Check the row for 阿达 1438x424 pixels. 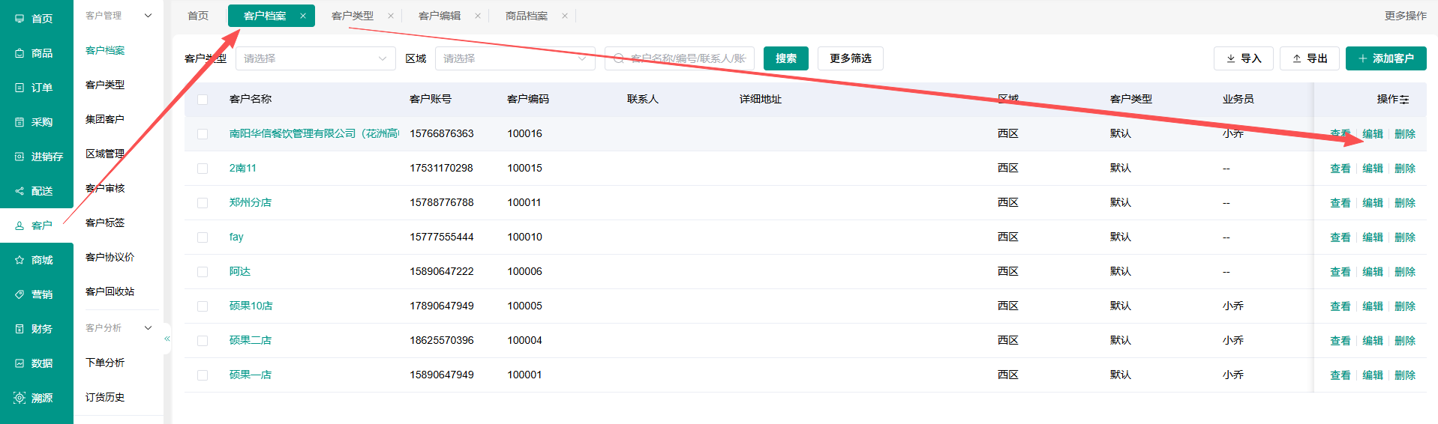coord(203,272)
